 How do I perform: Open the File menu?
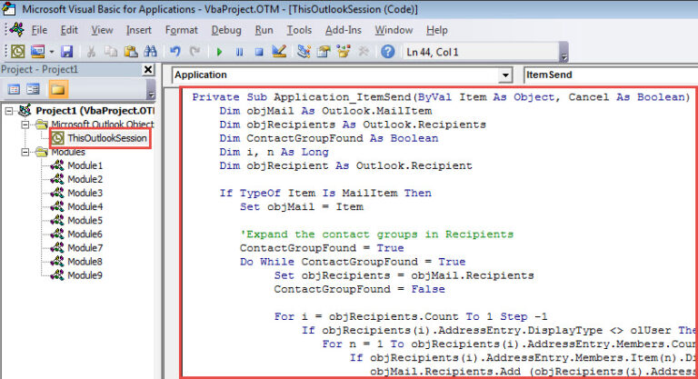point(39,30)
